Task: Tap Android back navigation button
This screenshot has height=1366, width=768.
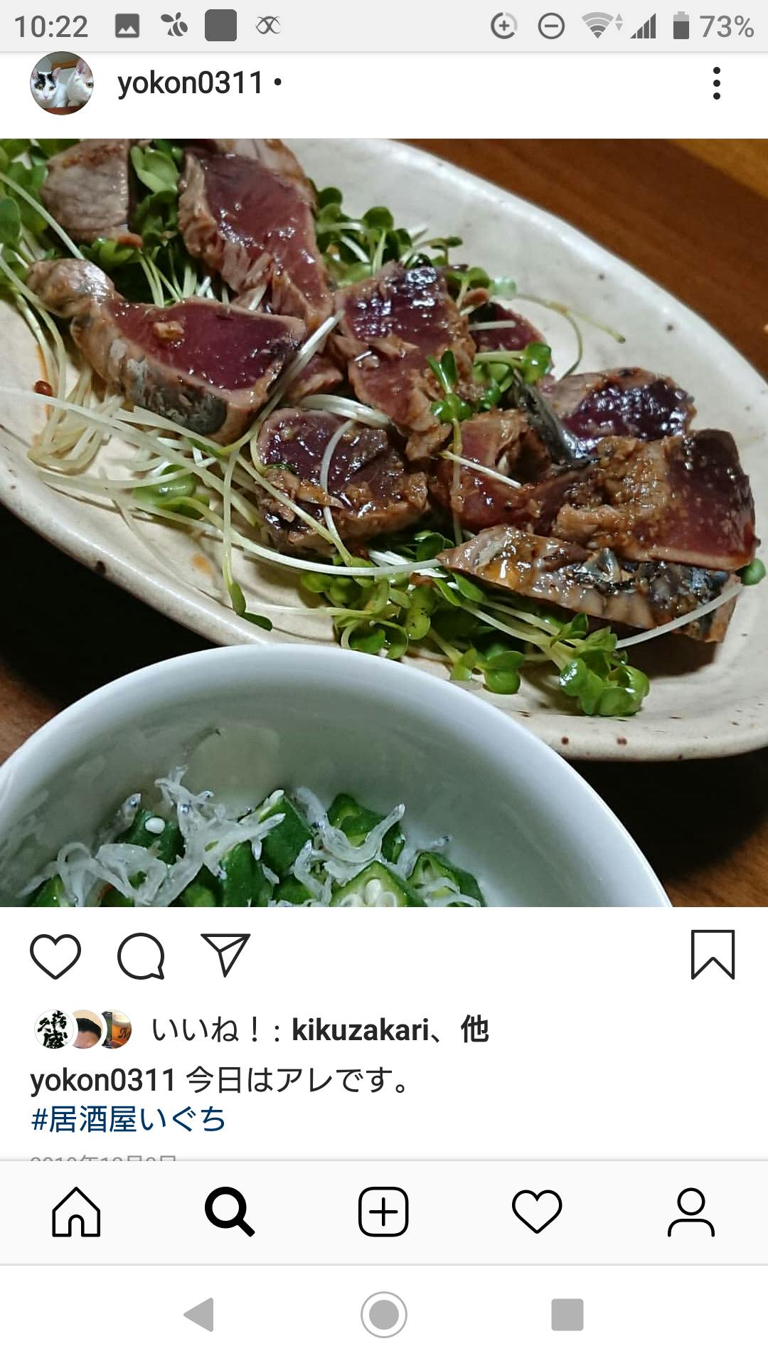Action: pos(198,1314)
